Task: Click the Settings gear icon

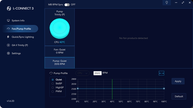Action: 8,53
